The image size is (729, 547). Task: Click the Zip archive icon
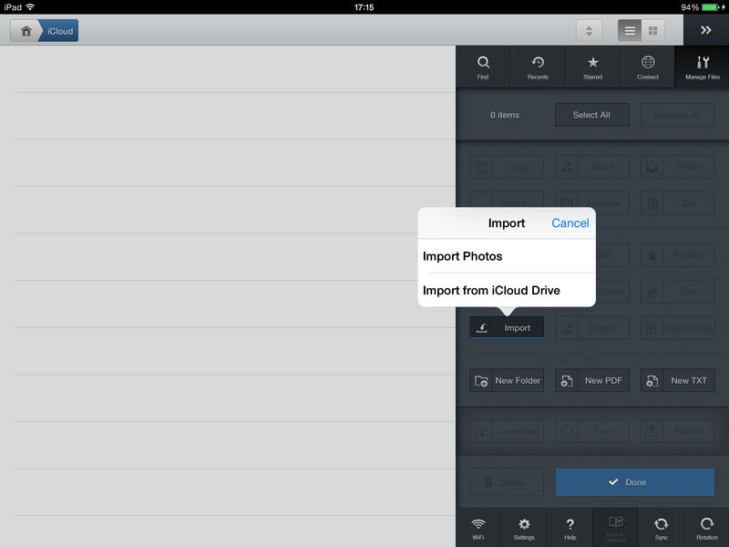pos(652,203)
